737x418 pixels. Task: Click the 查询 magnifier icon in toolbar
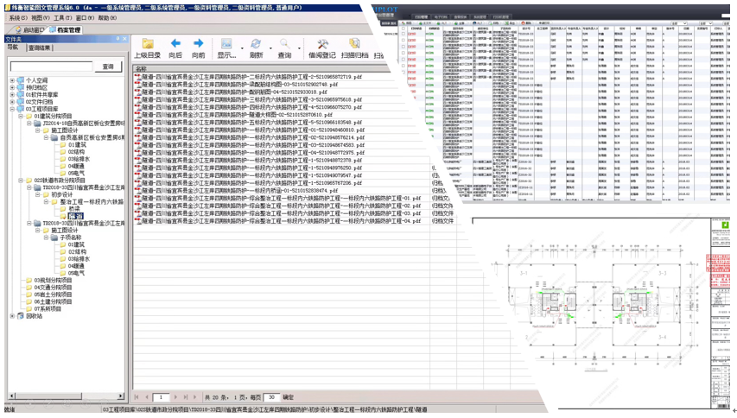click(284, 45)
